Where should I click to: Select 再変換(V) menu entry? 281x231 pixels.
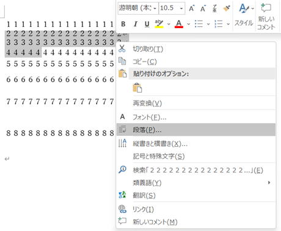coord(196,104)
